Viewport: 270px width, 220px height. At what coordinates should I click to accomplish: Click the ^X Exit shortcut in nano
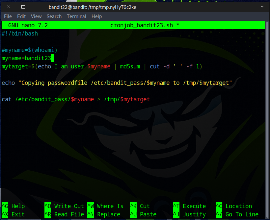coord(13,214)
